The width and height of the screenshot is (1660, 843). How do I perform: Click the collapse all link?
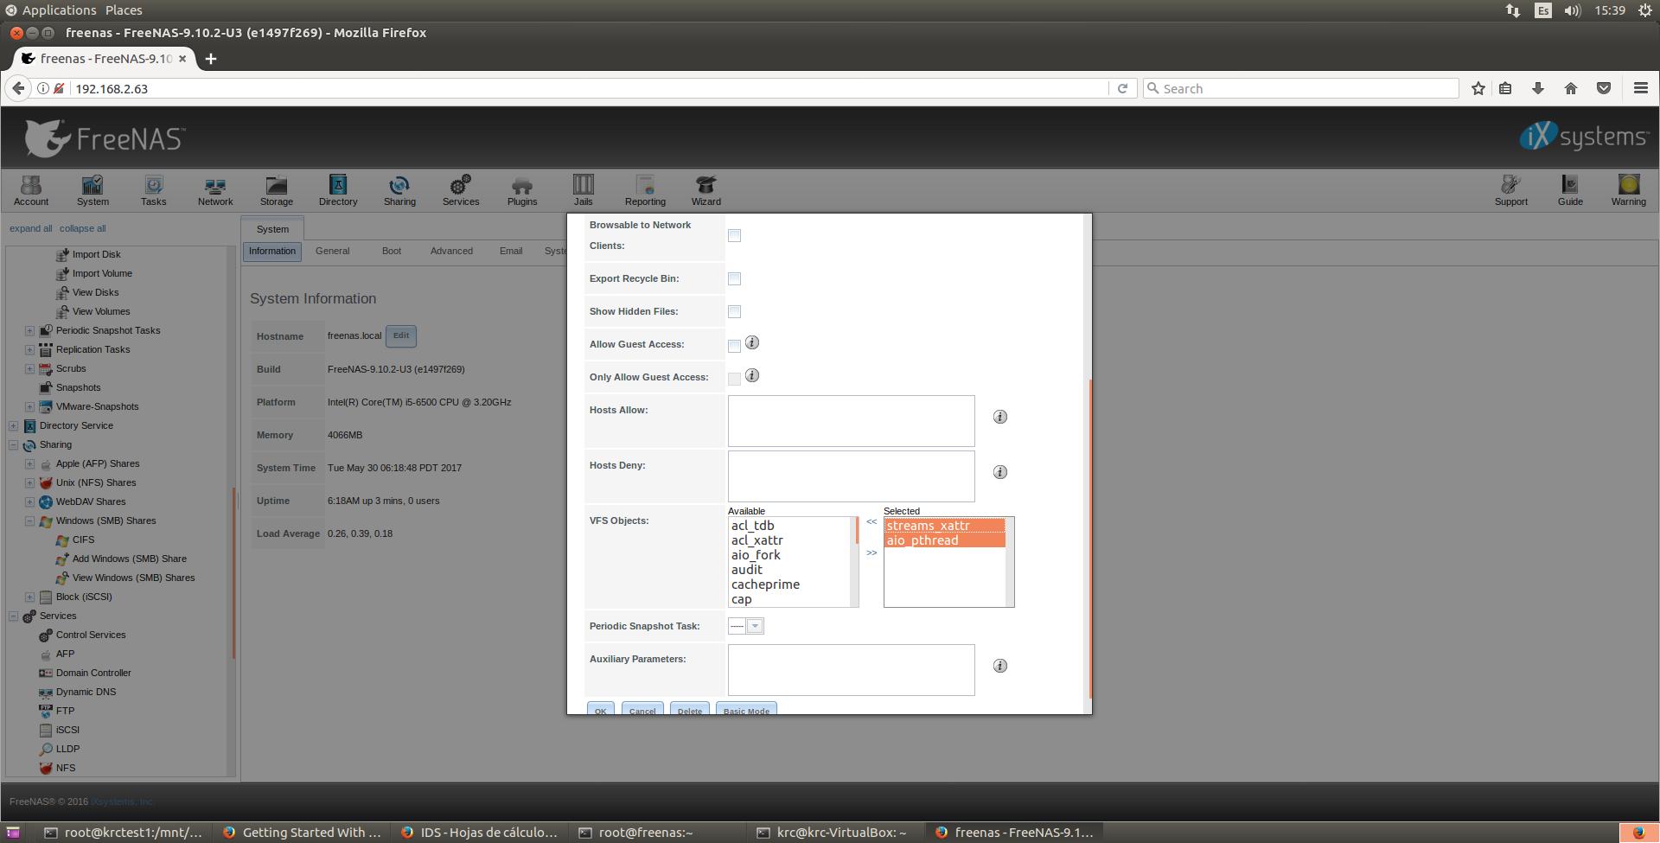83,228
